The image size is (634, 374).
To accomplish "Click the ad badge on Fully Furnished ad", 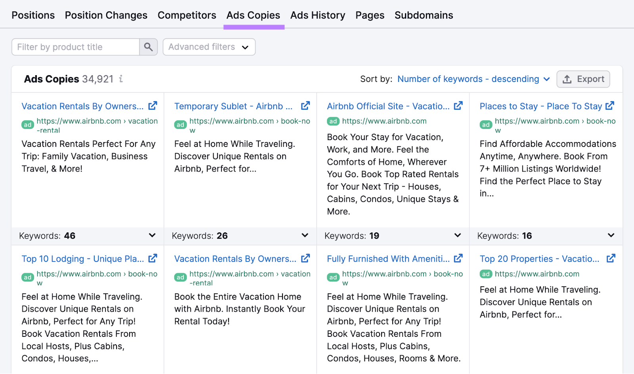I will [x=333, y=278].
